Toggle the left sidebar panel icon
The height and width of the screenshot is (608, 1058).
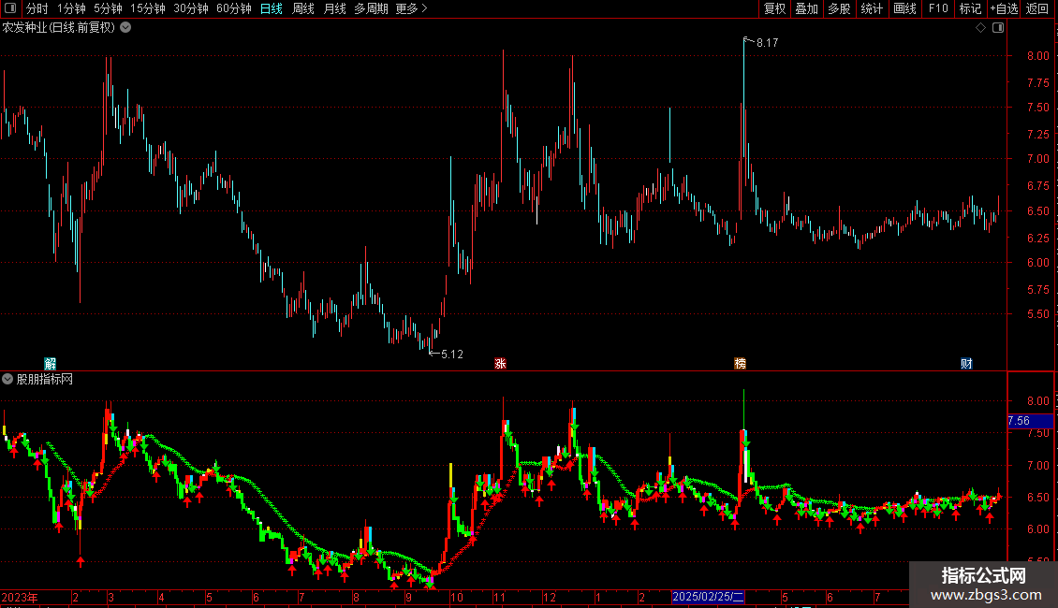tap(10, 8)
